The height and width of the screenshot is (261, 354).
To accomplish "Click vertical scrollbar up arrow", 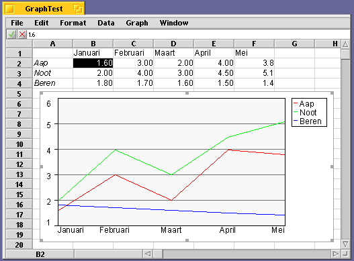I will [345, 44].
